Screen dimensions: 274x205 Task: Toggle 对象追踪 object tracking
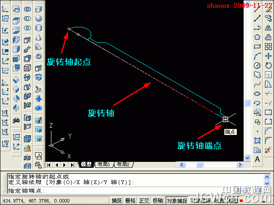[x=200, y=200]
